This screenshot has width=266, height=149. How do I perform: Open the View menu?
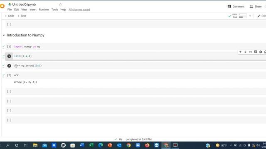pyautogui.click(x=24, y=10)
